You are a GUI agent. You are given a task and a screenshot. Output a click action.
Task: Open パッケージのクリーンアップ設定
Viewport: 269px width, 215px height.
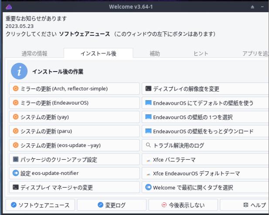pos(75,159)
